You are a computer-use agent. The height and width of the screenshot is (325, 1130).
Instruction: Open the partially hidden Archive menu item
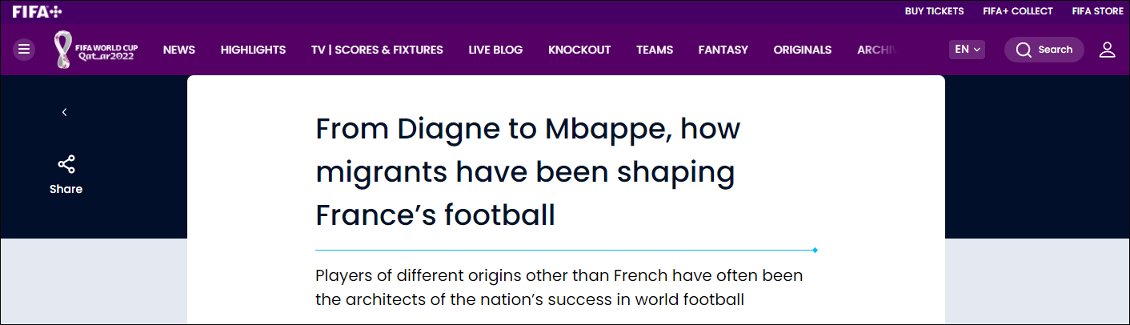coord(875,50)
